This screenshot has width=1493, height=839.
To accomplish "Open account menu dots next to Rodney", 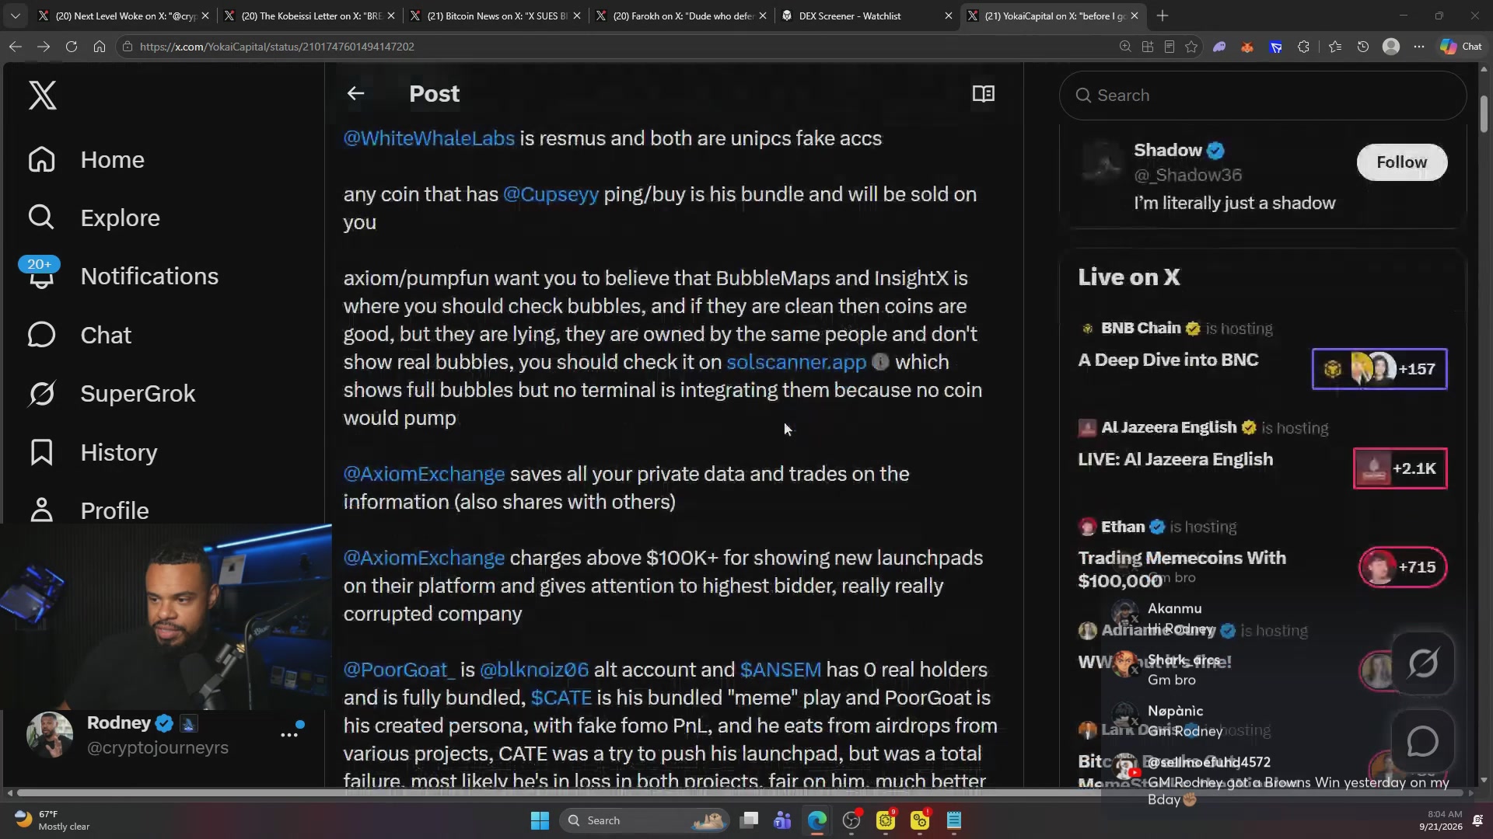I will (289, 734).
